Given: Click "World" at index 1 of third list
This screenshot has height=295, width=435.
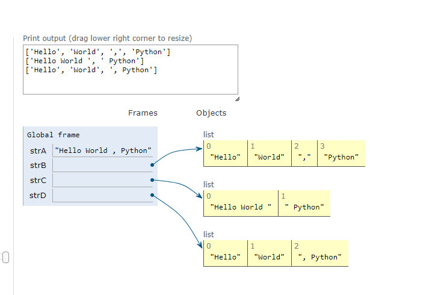Looking at the screenshot, I should [x=270, y=253].
